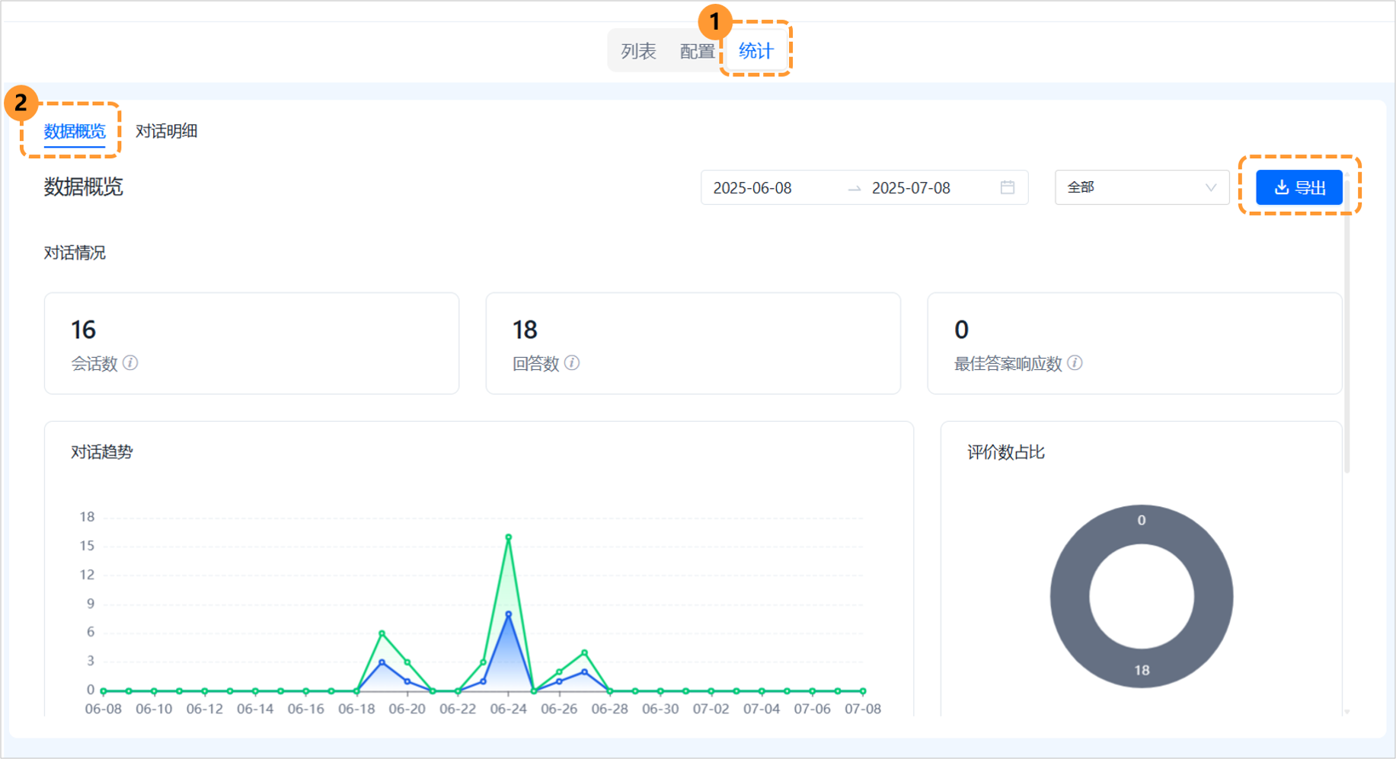Viewport: 1396px width, 759px height.
Task: Switch to 对话明细 sub-tab
Action: click(x=166, y=131)
